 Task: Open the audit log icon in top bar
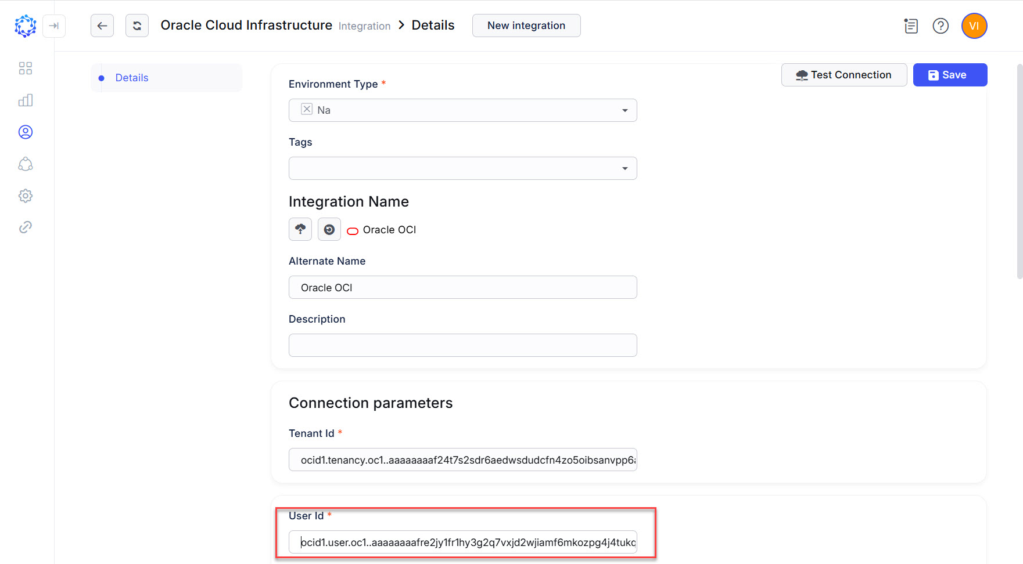(910, 26)
